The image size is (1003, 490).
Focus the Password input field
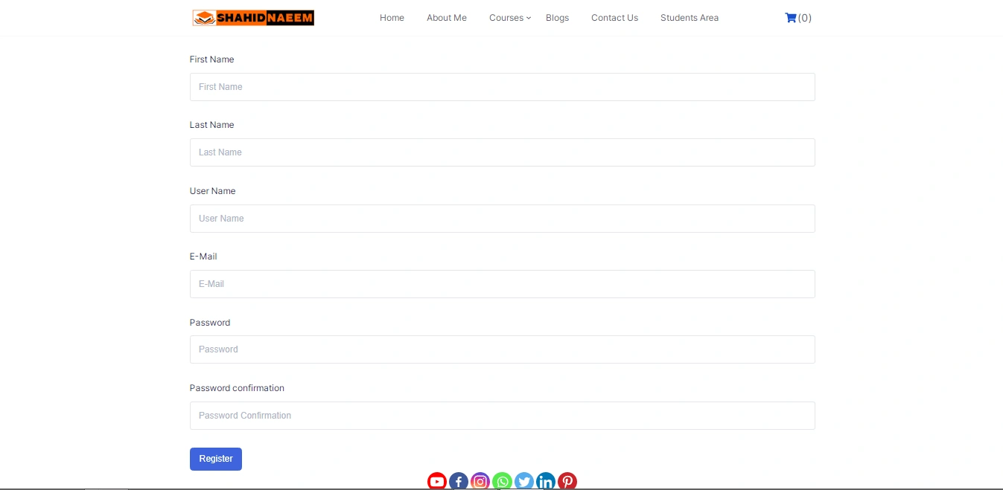tap(503, 349)
